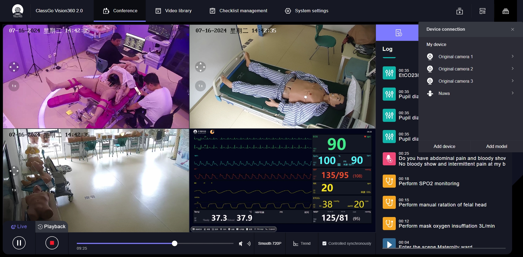Screen dimensions: 523x257
Task: Click the Trend chart icon near bottom
Action: pos(296,243)
